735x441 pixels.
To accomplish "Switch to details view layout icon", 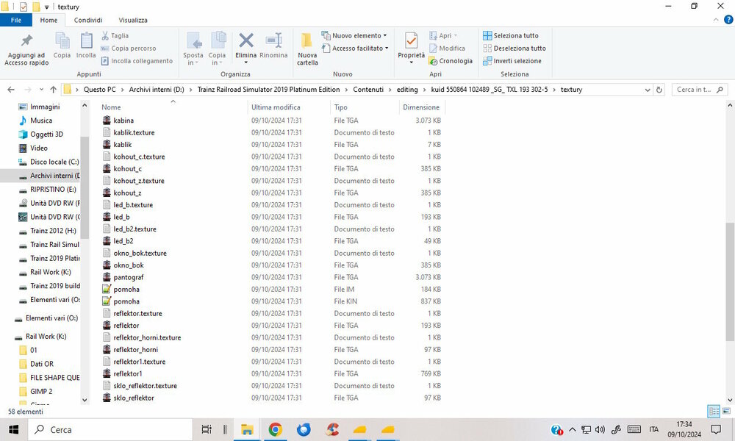I will pos(714,412).
